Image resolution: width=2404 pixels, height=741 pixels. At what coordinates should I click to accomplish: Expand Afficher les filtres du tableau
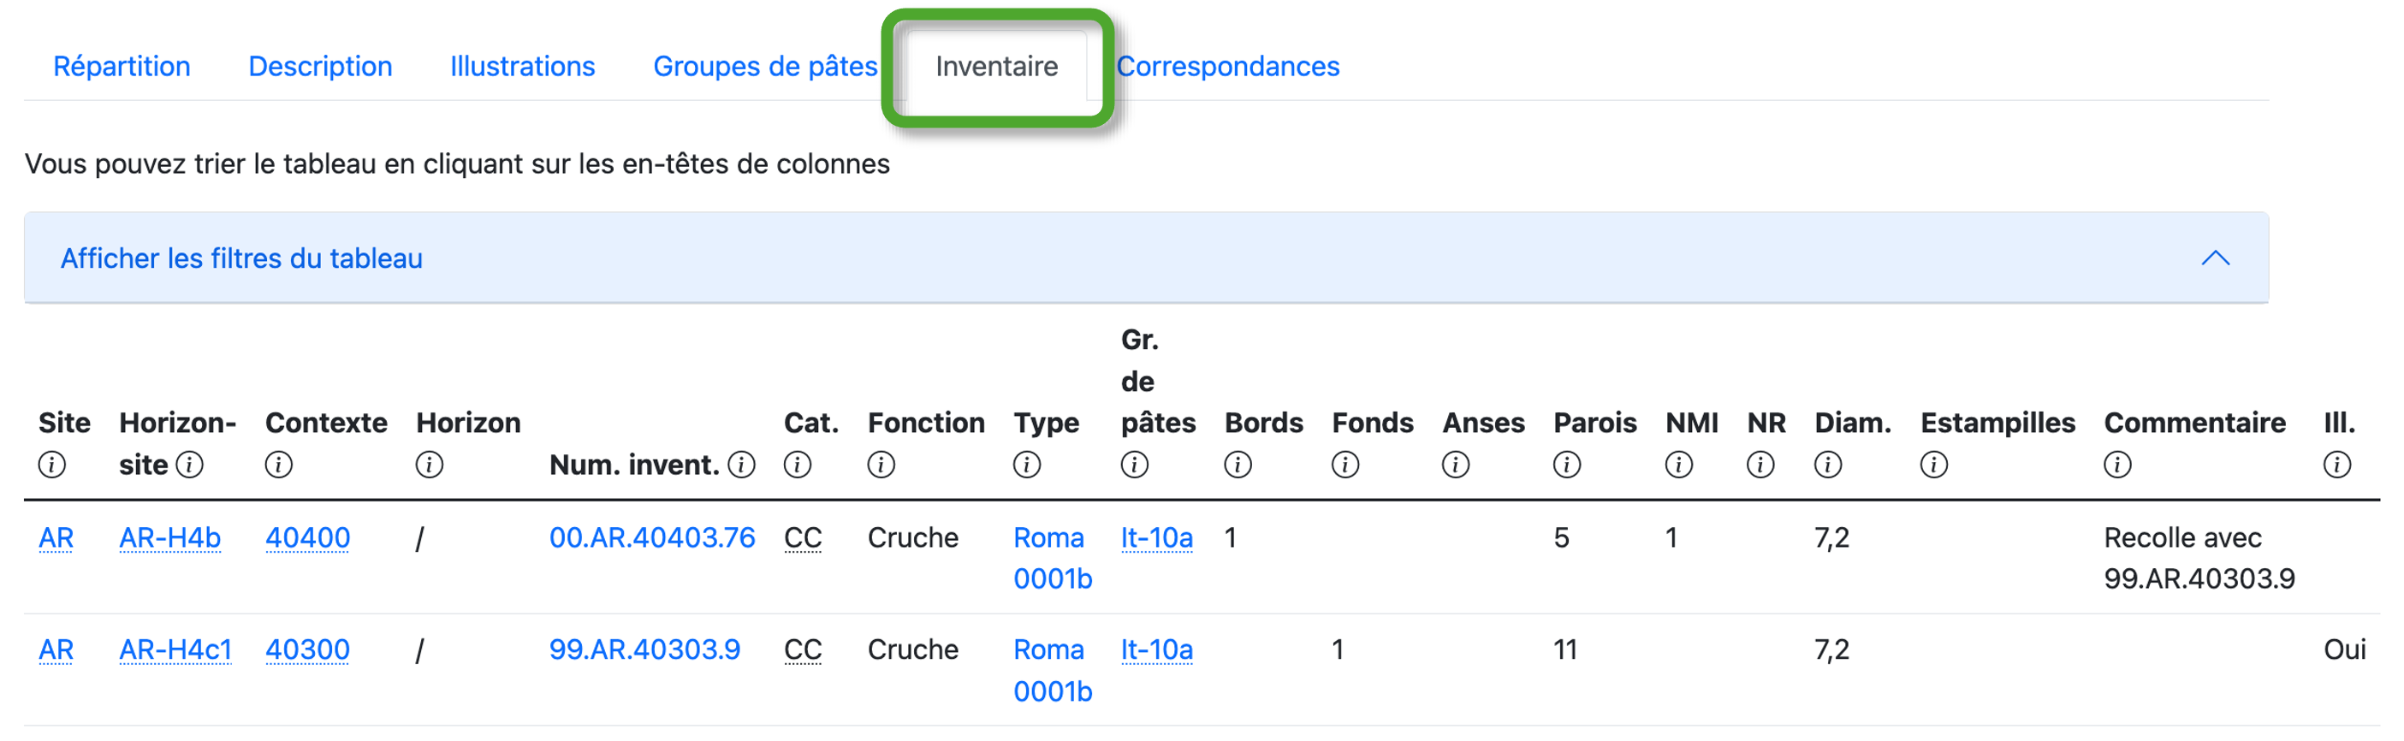[241, 258]
